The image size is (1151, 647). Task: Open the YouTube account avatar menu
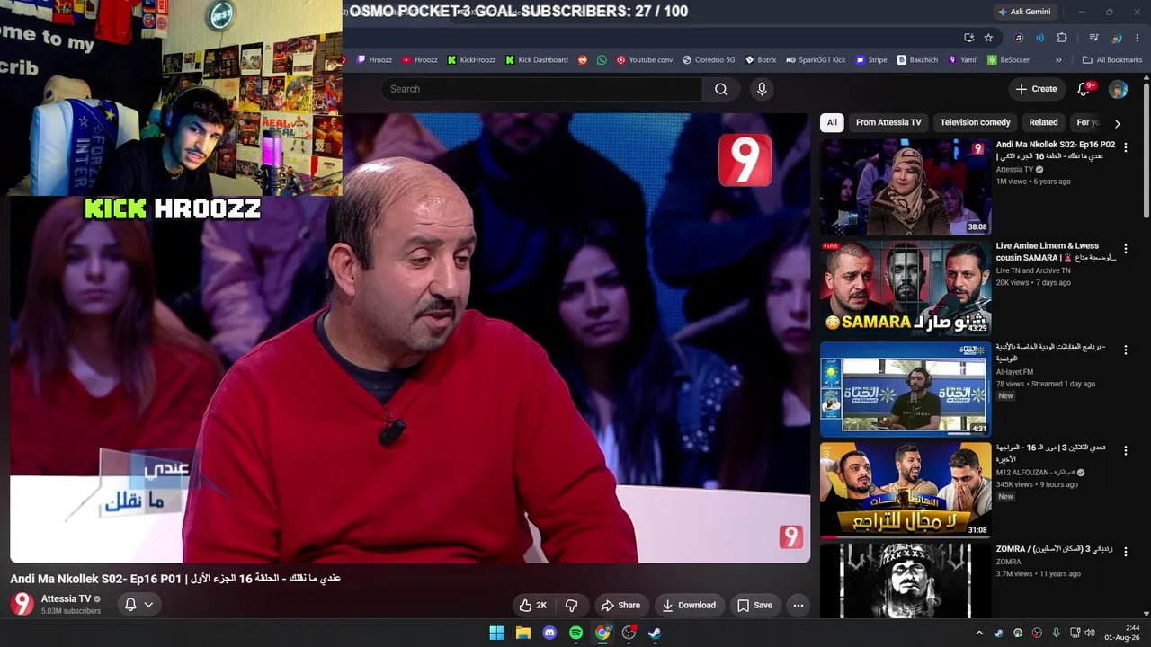click(x=1118, y=89)
